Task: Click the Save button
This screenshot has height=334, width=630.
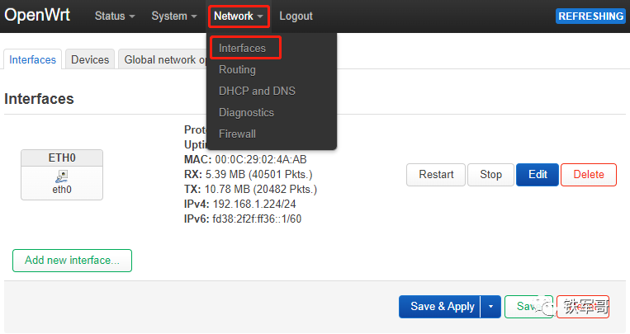Action: click(528, 307)
